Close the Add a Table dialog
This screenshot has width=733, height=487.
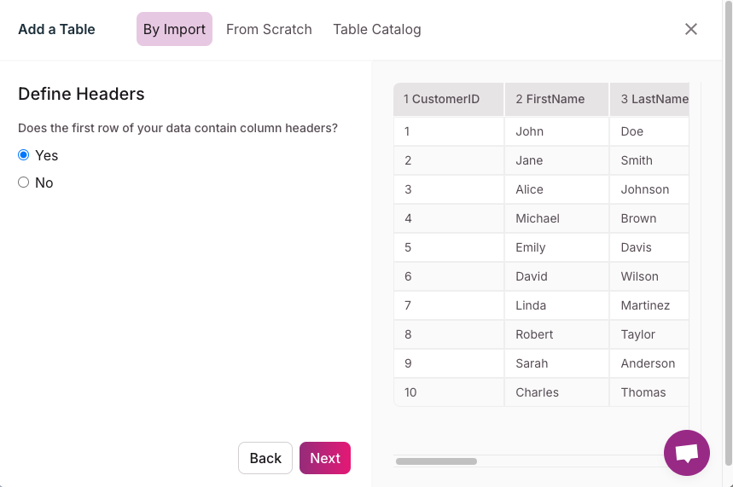[x=691, y=29]
